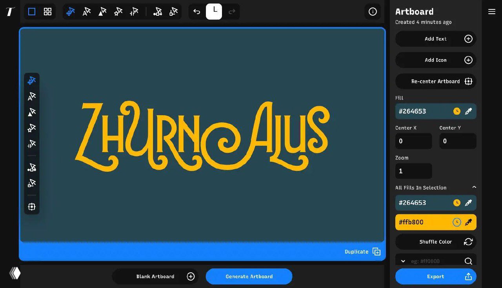
Task: Open the info circle icon
Action: [x=373, y=12]
